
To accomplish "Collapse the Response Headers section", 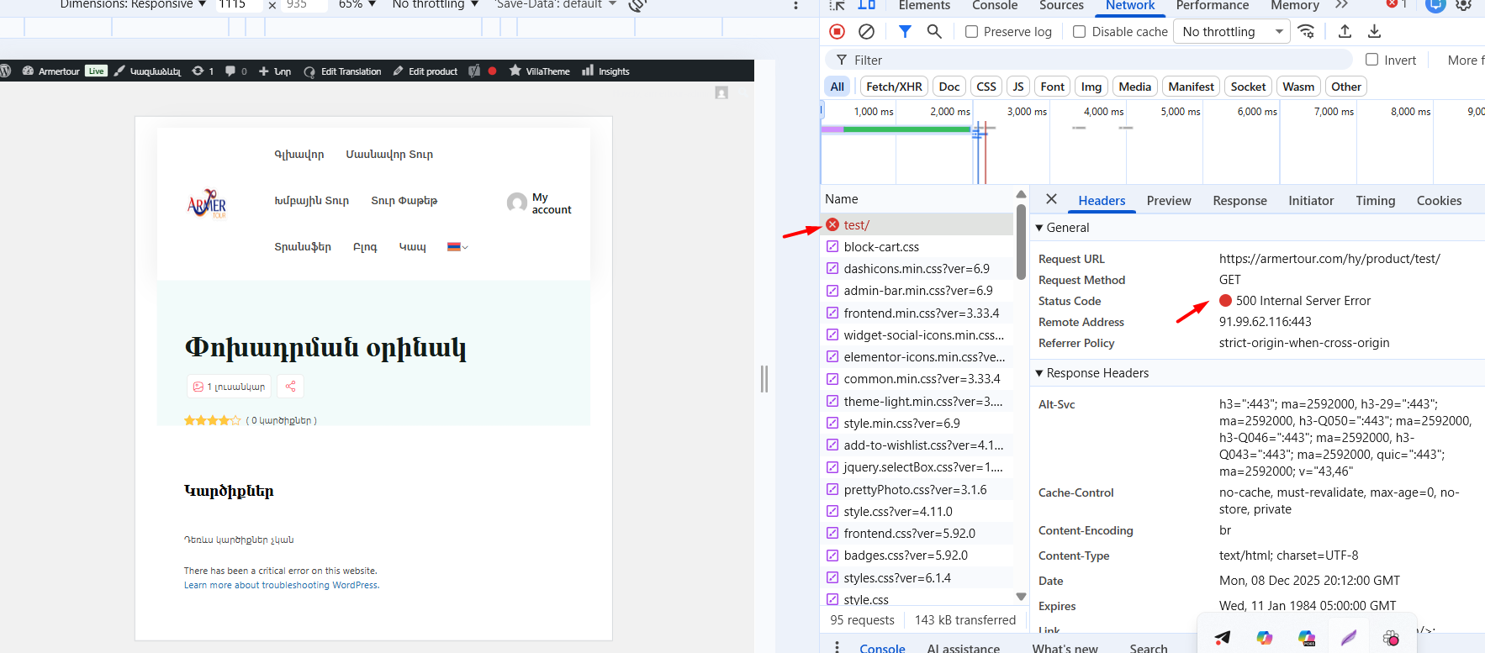I will tap(1039, 373).
